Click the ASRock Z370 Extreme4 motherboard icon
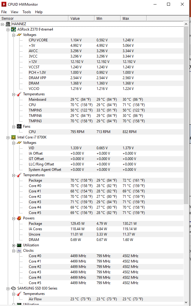Viewport: 191px width, 306px height. 13,29
